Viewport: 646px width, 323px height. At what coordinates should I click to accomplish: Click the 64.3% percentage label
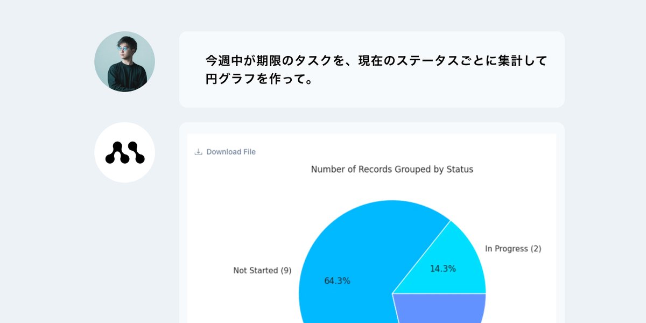pyautogui.click(x=338, y=280)
